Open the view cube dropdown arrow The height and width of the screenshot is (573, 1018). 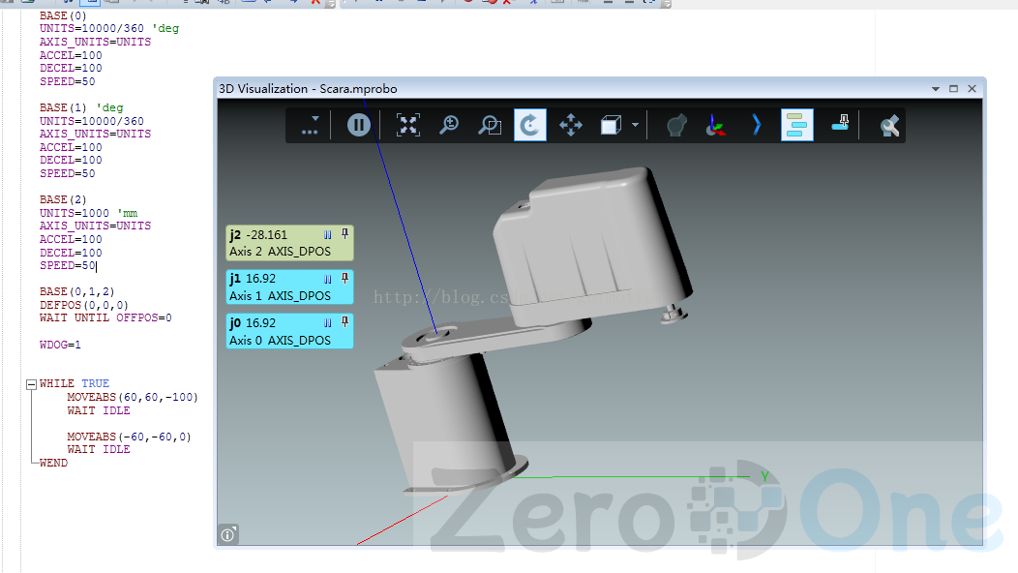click(x=635, y=125)
